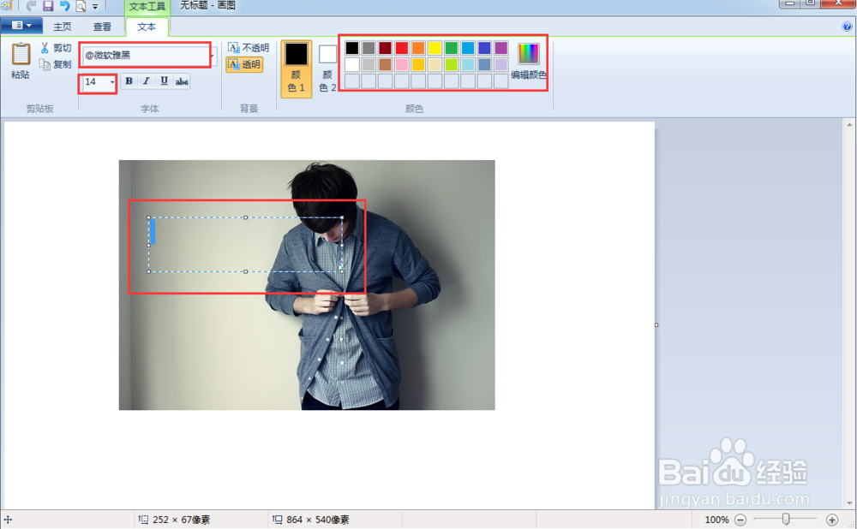
Task: Pick the green color swatch
Action: [452, 48]
